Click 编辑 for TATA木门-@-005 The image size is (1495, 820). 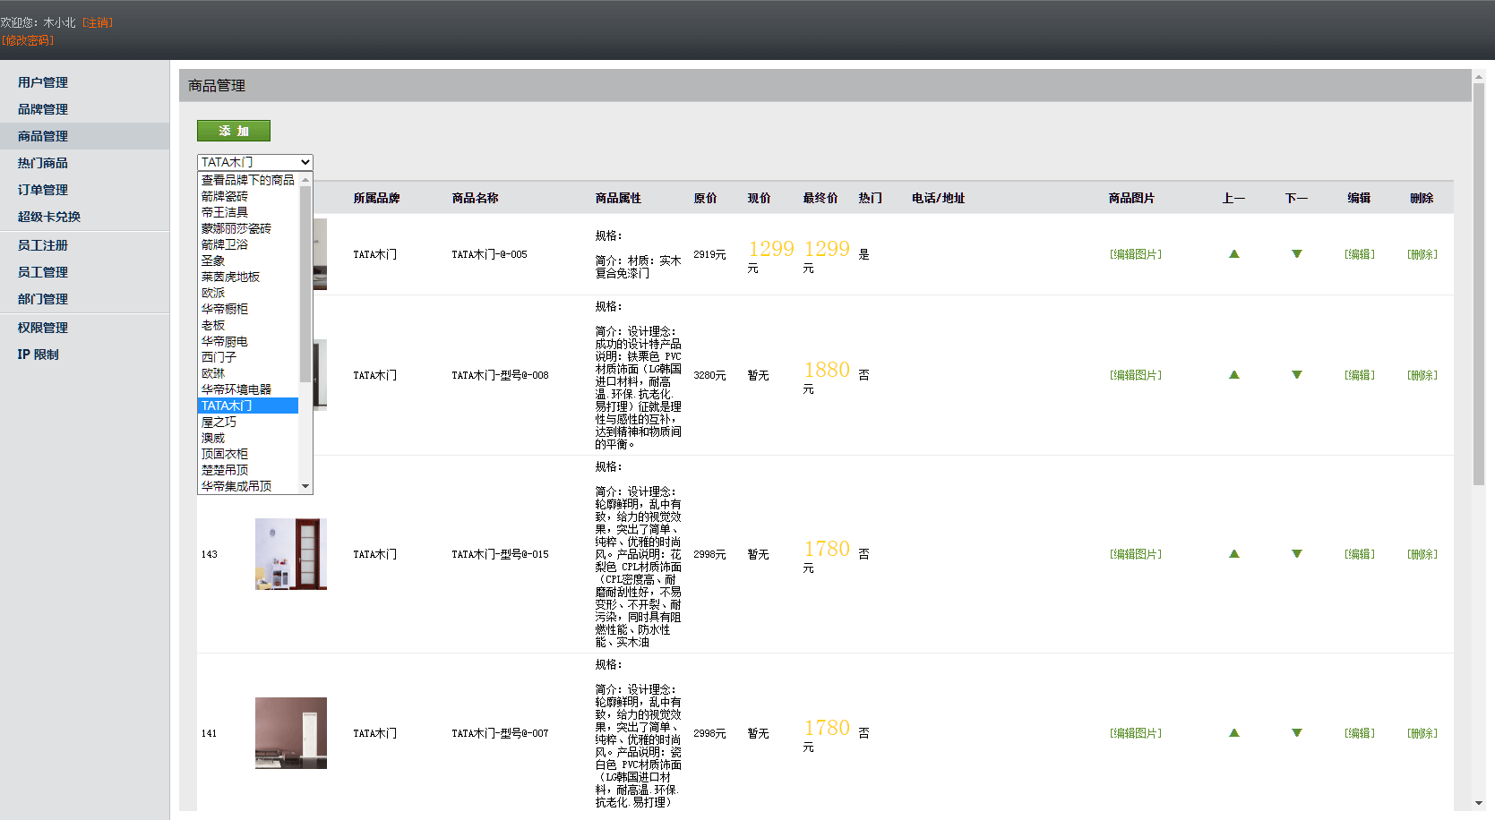click(x=1359, y=254)
